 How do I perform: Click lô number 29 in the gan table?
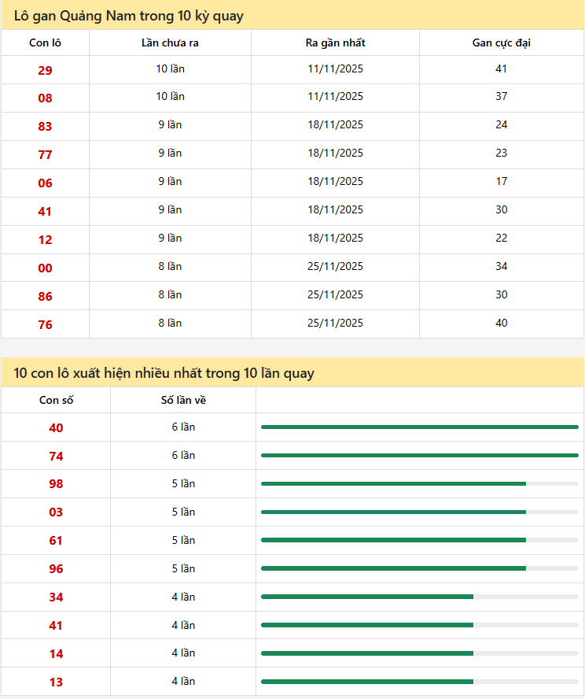pyautogui.click(x=45, y=70)
